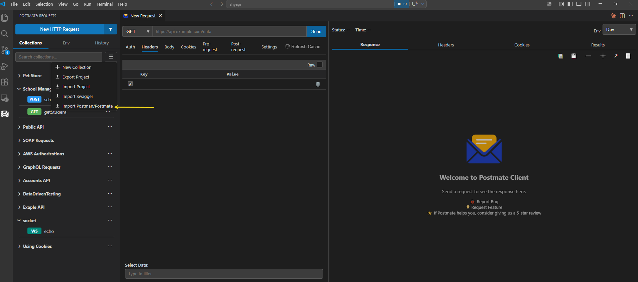Open the Search icon in the activity bar
The image size is (638, 282).
click(5, 34)
